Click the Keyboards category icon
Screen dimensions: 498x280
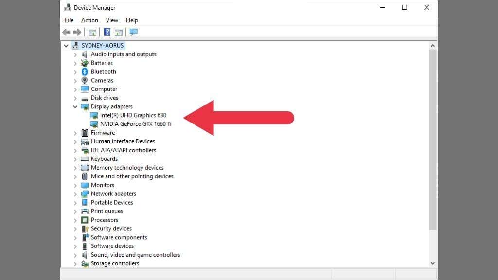pyautogui.click(x=85, y=159)
